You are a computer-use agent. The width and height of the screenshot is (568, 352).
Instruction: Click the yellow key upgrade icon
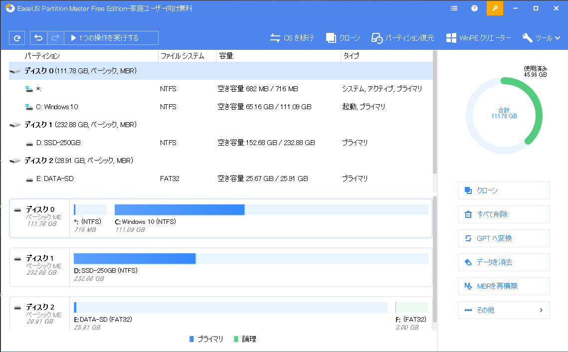[x=495, y=8]
